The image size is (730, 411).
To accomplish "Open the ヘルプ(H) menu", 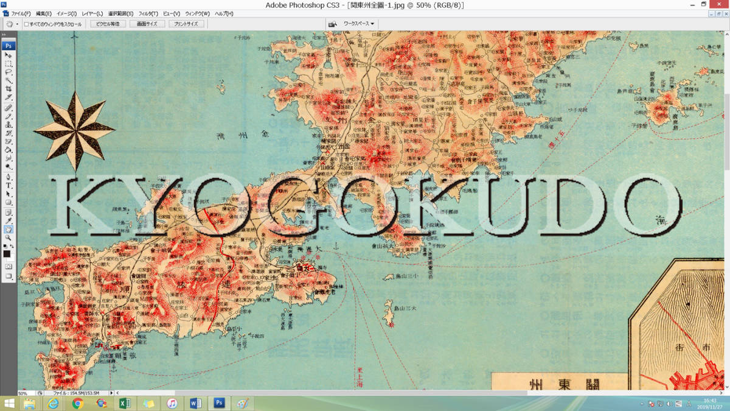I will [x=223, y=13].
